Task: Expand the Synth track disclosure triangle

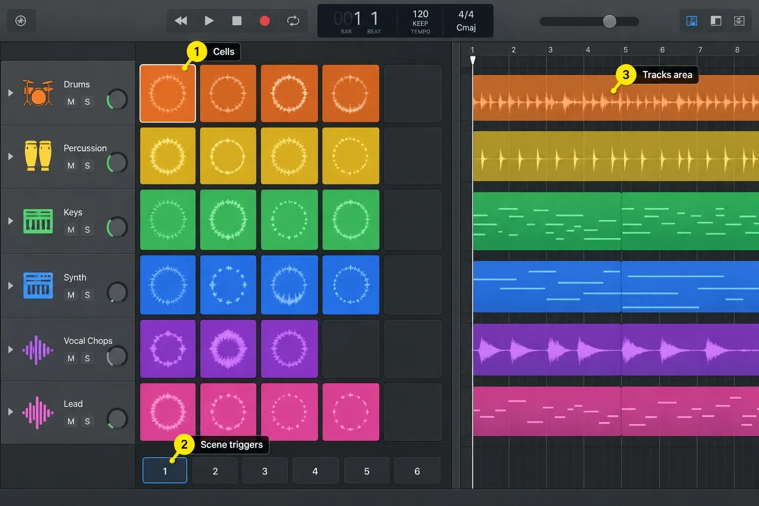Action: click(10, 286)
